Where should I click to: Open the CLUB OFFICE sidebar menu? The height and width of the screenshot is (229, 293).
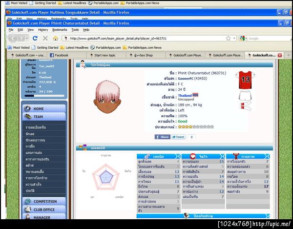pos(44,209)
